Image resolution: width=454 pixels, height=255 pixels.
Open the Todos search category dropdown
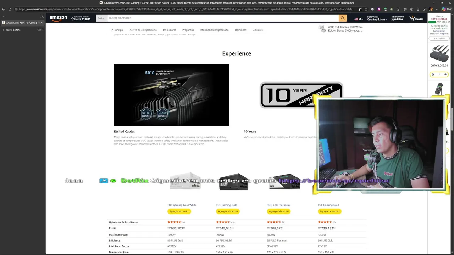pos(102,18)
